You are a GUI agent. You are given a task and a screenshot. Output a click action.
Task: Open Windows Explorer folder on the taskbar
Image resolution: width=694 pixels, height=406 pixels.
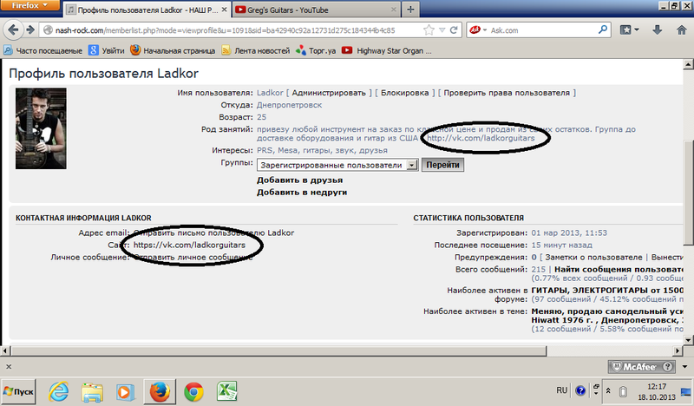(92, 392)
